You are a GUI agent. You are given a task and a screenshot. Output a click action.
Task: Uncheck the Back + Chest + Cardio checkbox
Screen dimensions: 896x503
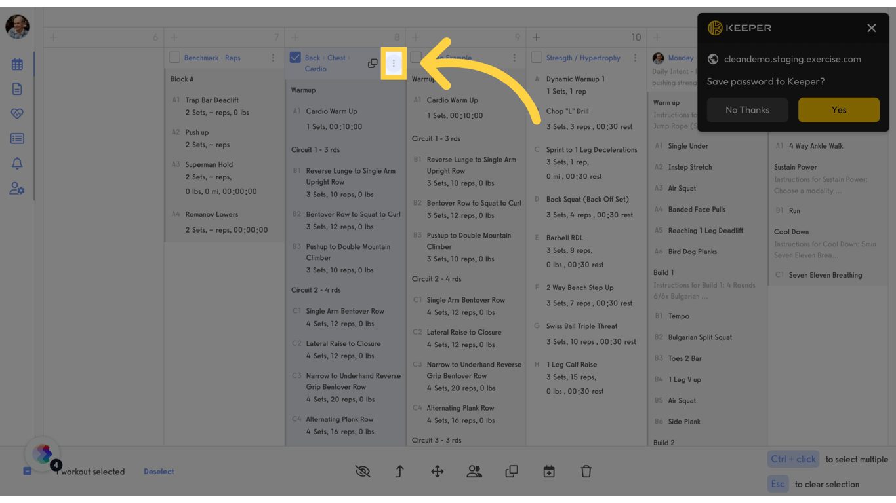tap(295, 58)
